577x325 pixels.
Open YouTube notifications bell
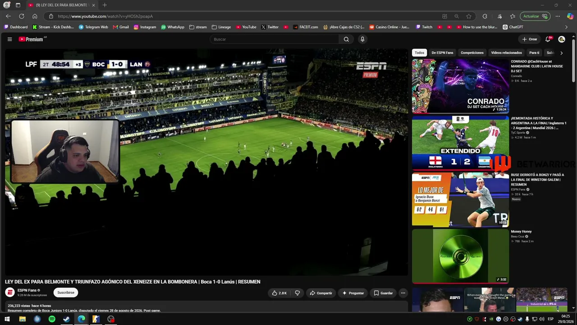point(548,39)
